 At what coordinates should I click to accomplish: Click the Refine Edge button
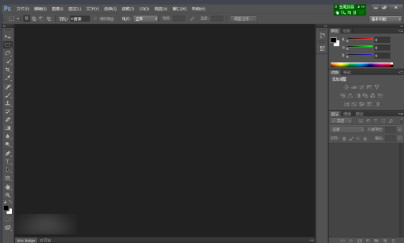coord(243,19)
